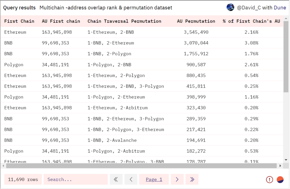Select cell '1-Polygon, 2-Arbitrum'
Viewport: 290px width, 189px height.
(116, 151)
